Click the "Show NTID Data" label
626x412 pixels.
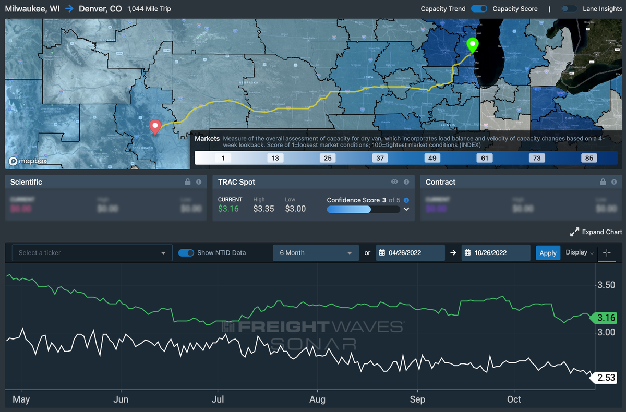[x=222, y=253]
